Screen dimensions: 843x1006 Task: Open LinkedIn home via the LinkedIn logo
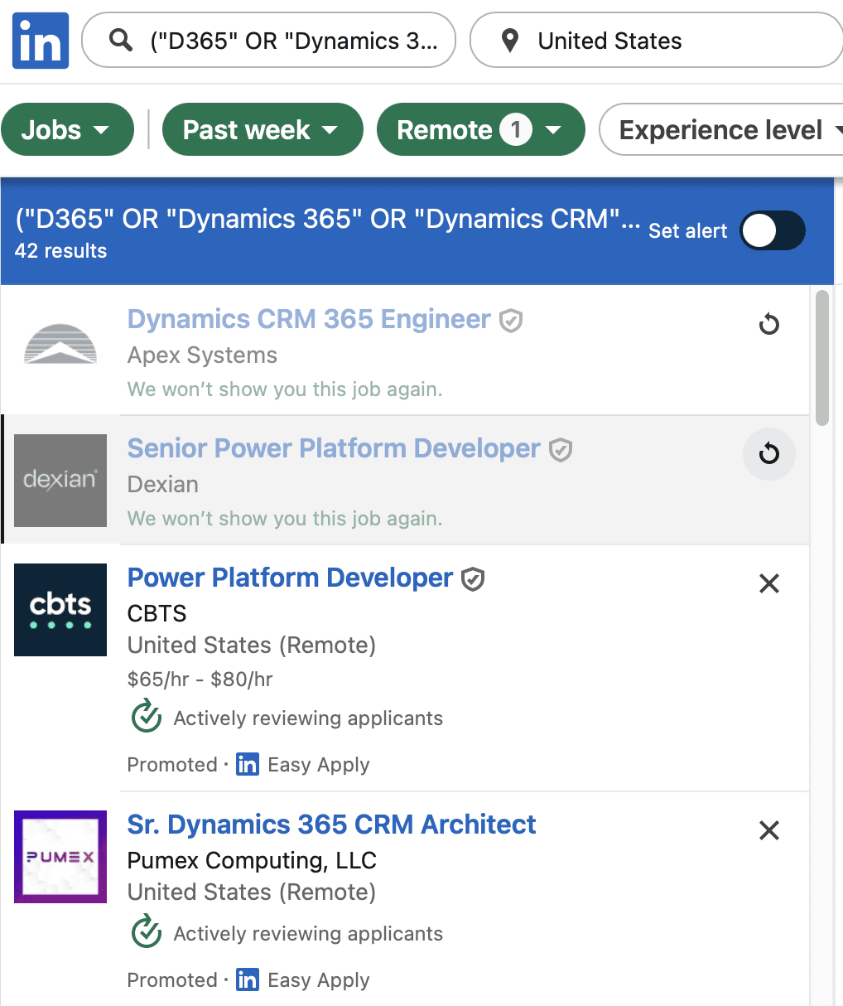40,40
